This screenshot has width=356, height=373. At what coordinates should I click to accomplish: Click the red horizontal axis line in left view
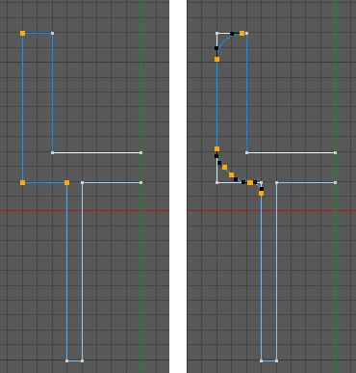click(x=85, y=210)
